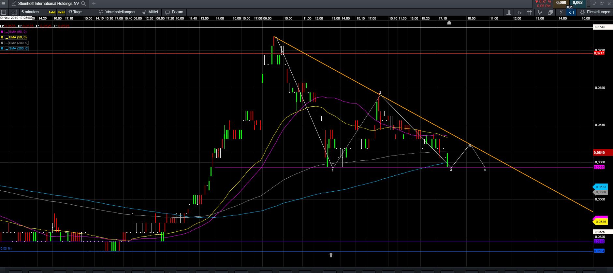Toggle the chart grid lines

coord(530,12)
